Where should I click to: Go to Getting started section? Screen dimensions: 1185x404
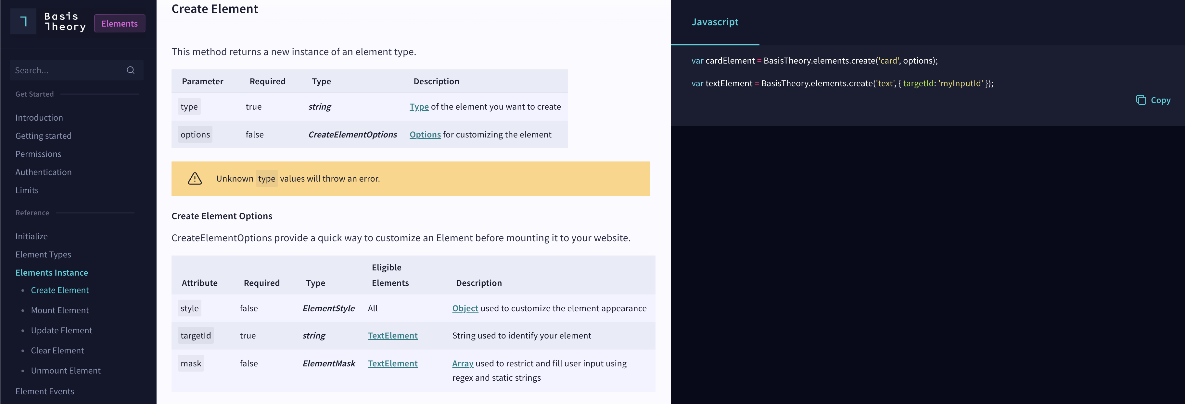(43, 136)
